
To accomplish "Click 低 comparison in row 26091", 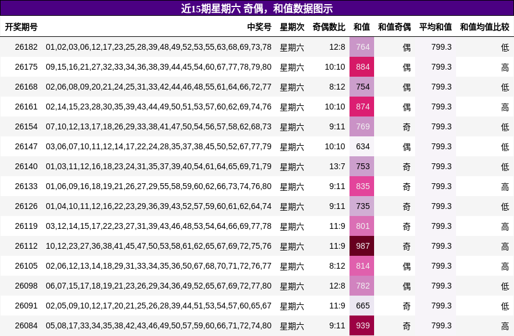I will coord(505,306).
